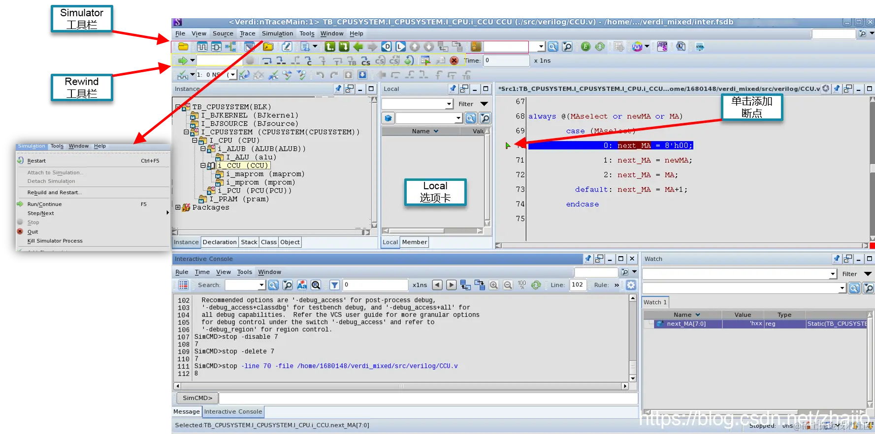Open new schematic window icon

[x=216, y=47]
